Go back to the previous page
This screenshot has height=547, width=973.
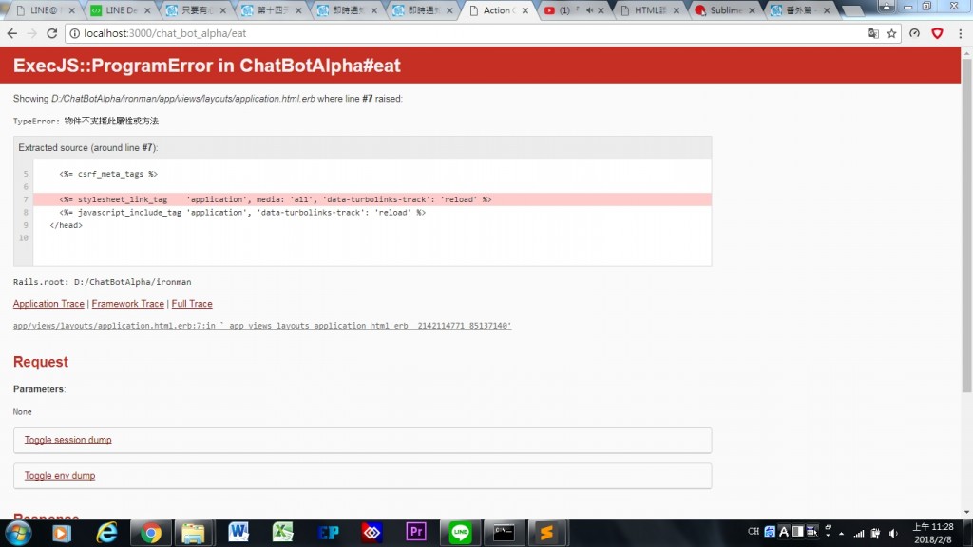point(11,33)
